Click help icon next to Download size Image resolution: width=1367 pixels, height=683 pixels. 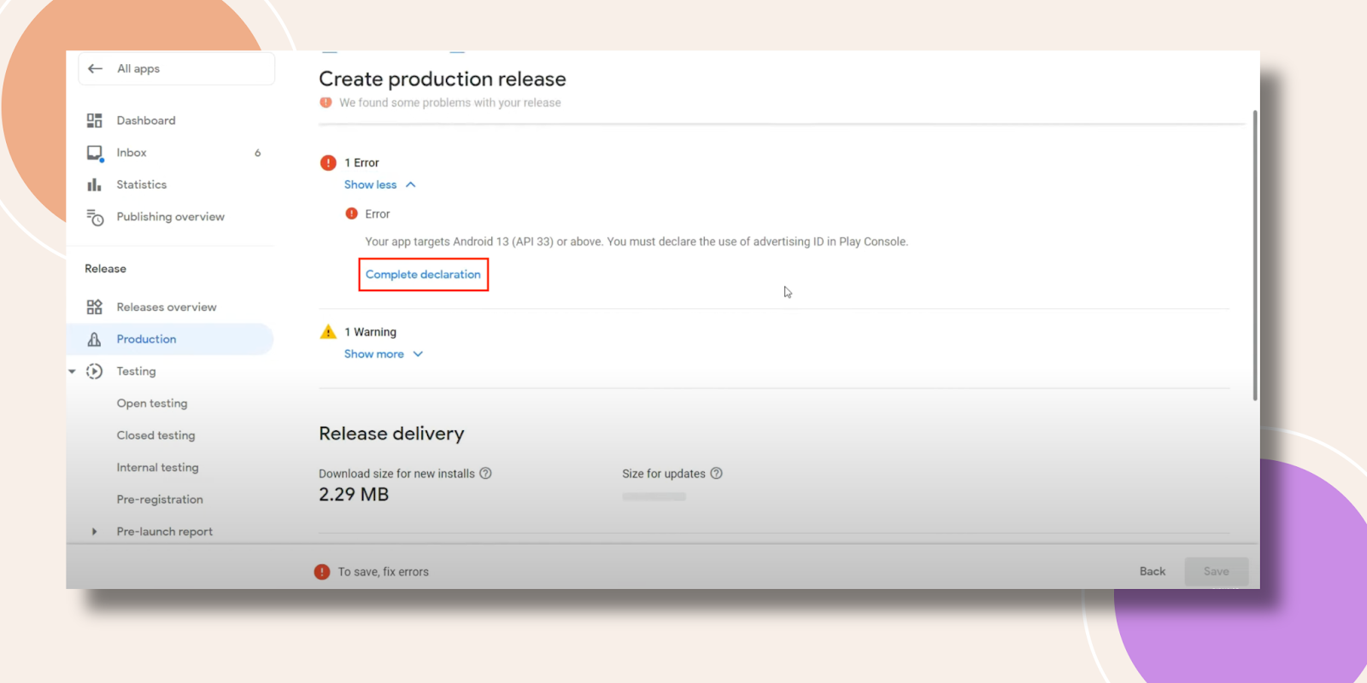click(x=485, y=473)
